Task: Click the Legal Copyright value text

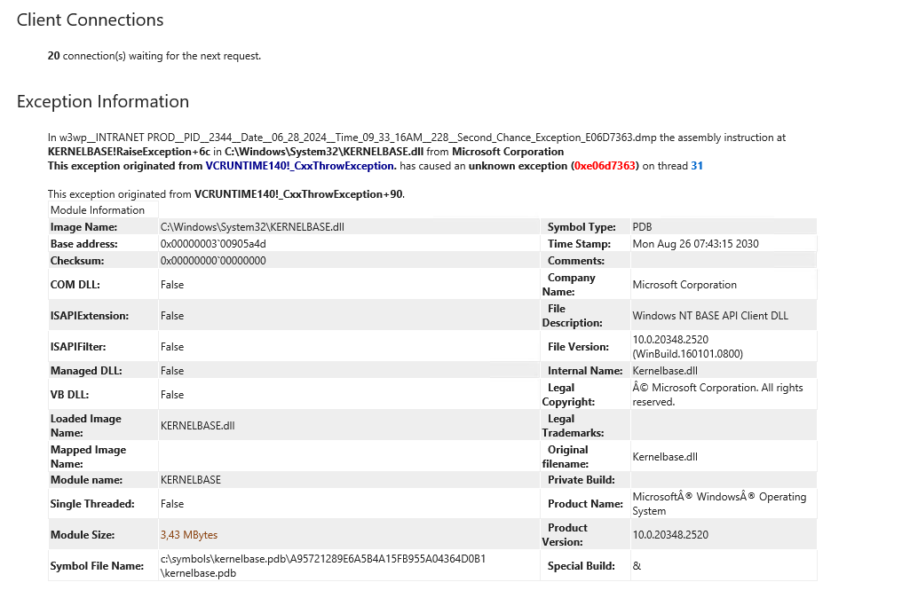Action: tap(718, 395)
